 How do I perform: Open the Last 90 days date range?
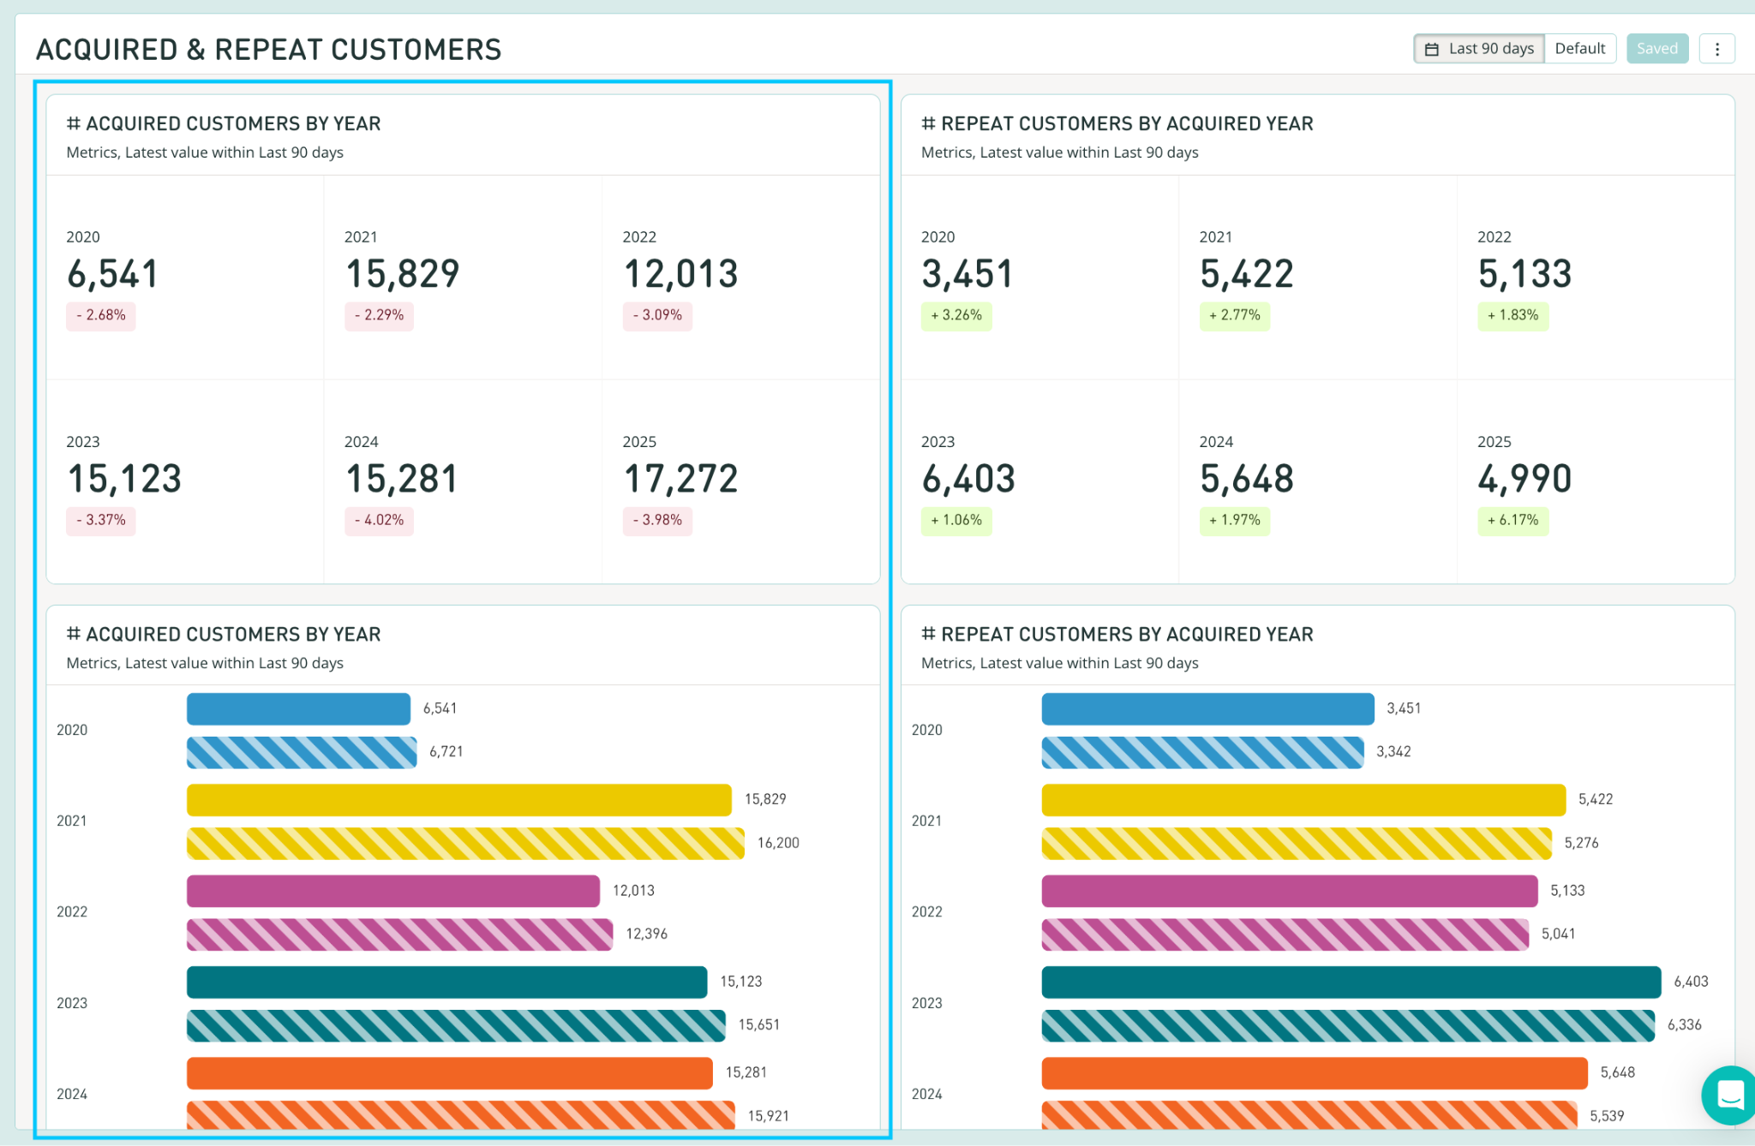tap(1479, 49)
